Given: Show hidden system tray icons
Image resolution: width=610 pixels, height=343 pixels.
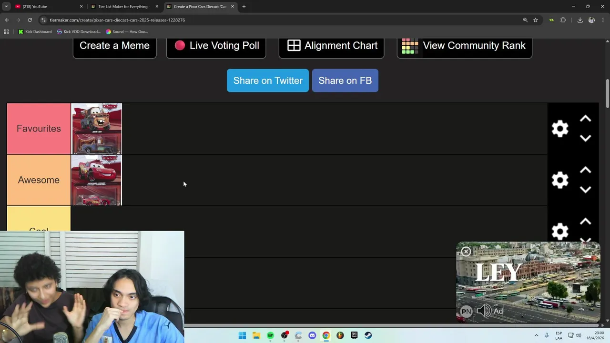Looking at the screenshot, I should click(537, 335).
